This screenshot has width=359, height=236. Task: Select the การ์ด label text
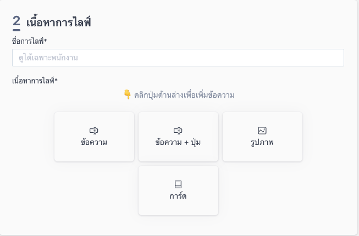pos(178,196)
